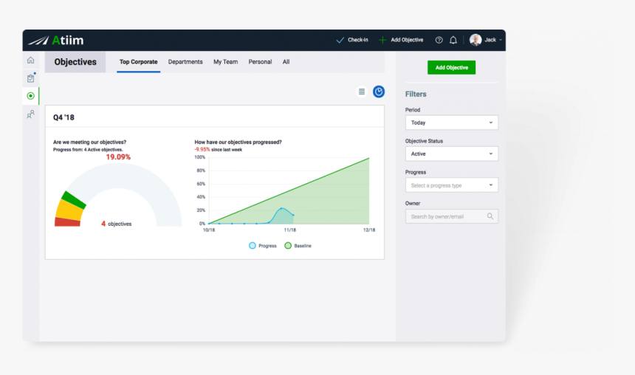
Task: Click the owner/email search field
Action: coord(447,216)
